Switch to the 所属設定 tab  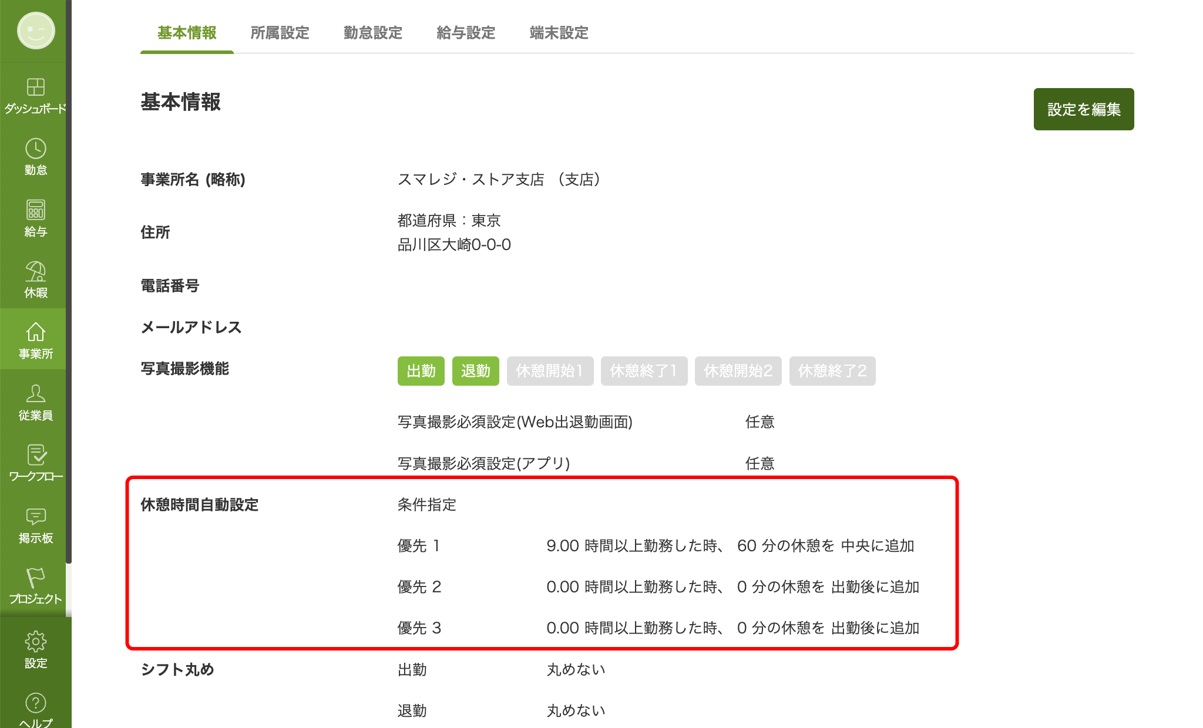pos(280,33)
